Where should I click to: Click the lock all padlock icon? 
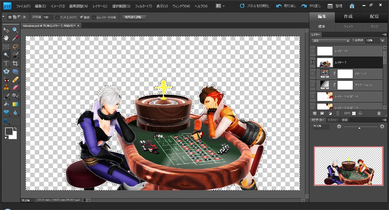360,113
